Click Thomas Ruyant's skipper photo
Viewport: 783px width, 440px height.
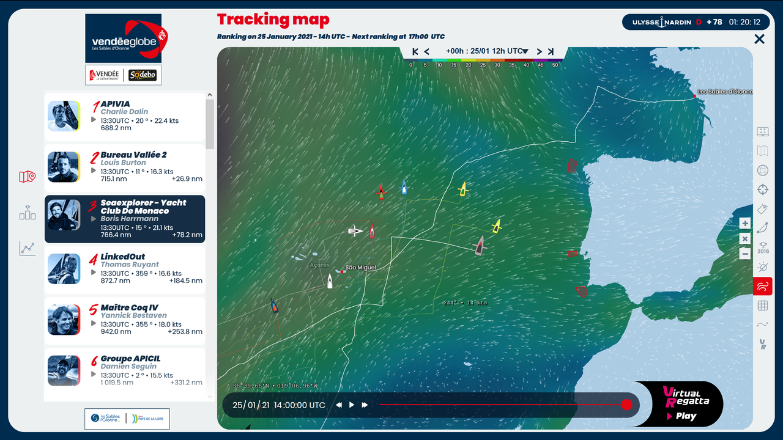click(x=64, y=269)
